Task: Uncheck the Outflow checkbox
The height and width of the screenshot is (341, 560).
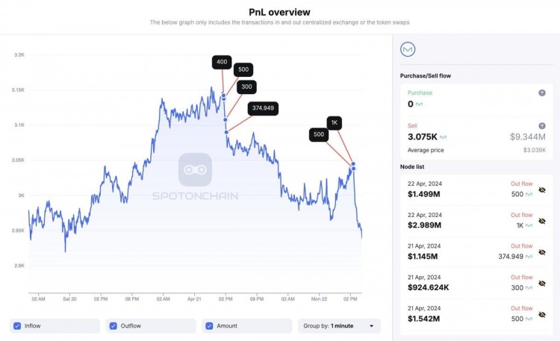Action: tap(113, 325)
